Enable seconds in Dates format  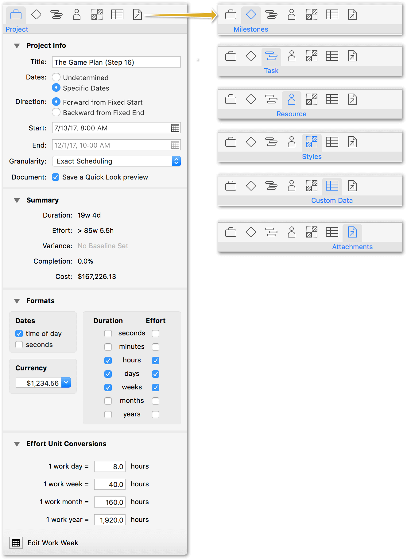19,345
